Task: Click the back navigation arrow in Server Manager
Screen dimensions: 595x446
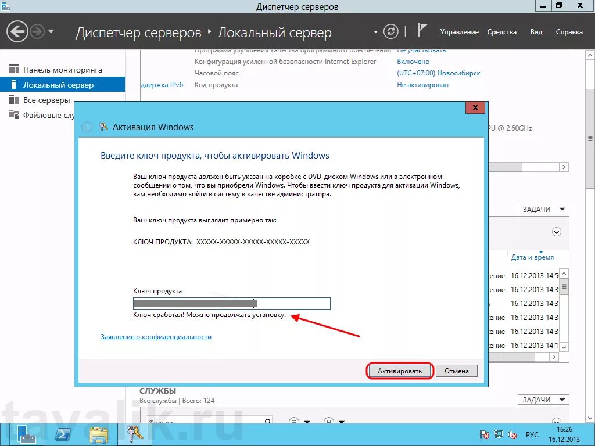Action: pos(17,31)
